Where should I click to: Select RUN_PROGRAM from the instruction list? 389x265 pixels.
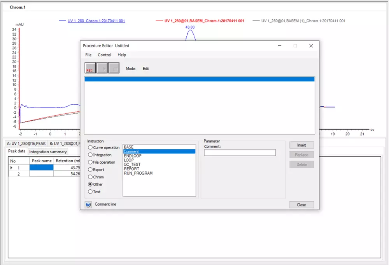[x=138, y=173]
